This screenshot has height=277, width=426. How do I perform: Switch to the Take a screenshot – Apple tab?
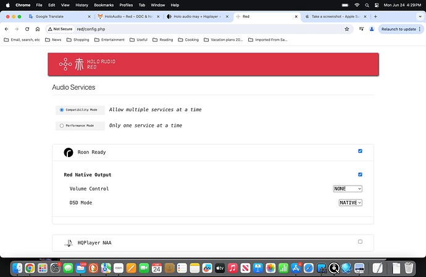pos(335,17)
